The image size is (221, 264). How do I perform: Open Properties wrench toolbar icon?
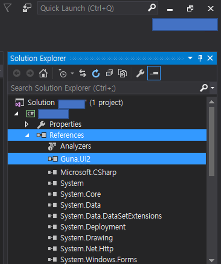pyautogui.click(x=140, y=73)
